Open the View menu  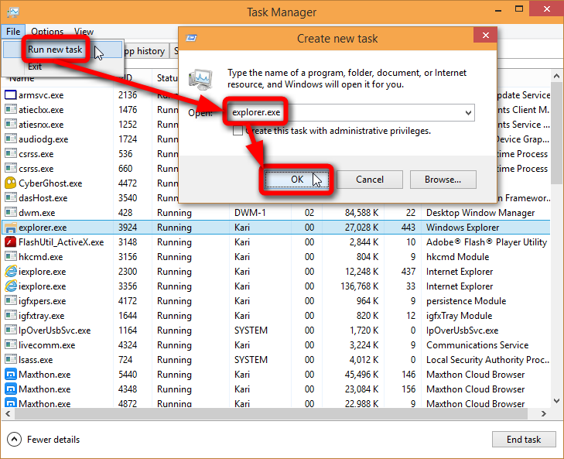tap(84, 32)
